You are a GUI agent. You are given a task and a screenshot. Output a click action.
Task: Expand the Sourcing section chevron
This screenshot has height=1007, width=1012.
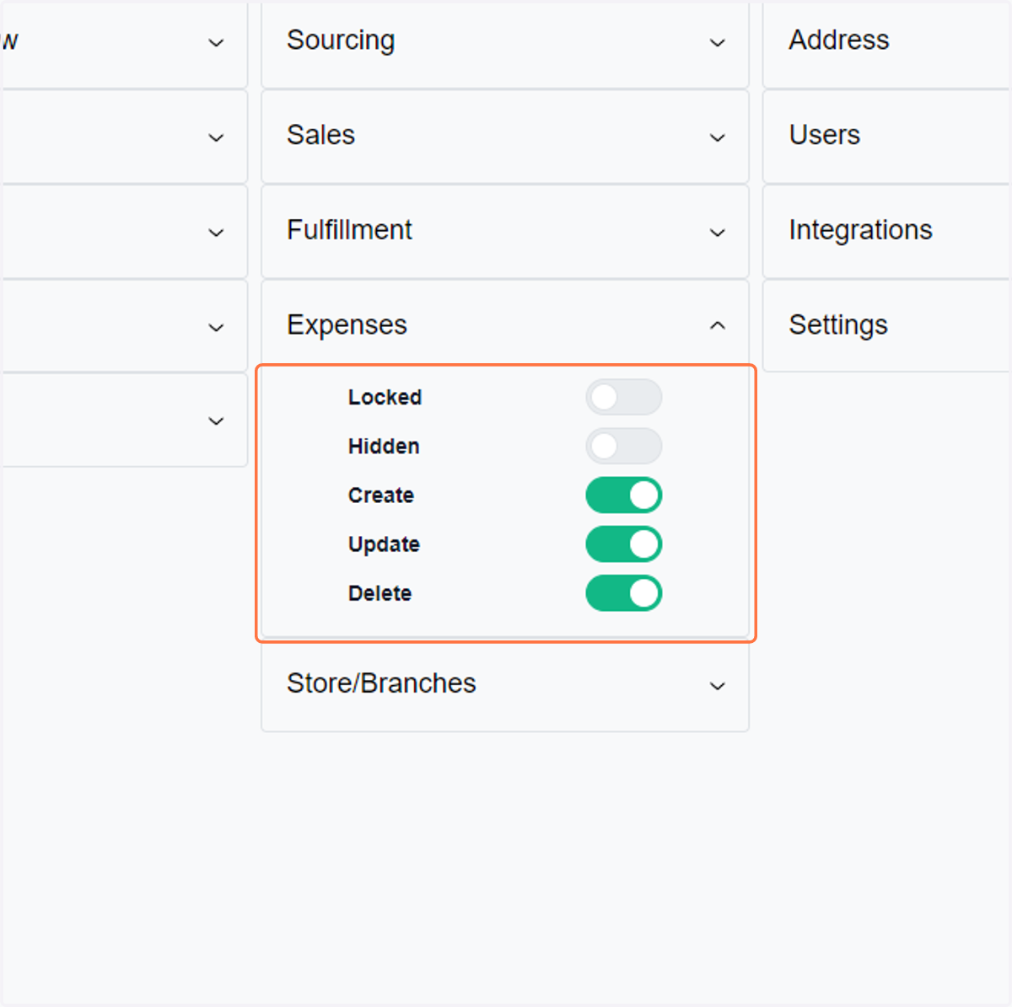pyautogui.click(x=718, y=42)
